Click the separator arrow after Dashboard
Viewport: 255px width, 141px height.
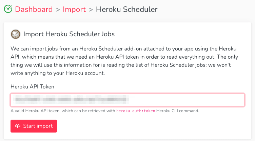click(58, 9)
